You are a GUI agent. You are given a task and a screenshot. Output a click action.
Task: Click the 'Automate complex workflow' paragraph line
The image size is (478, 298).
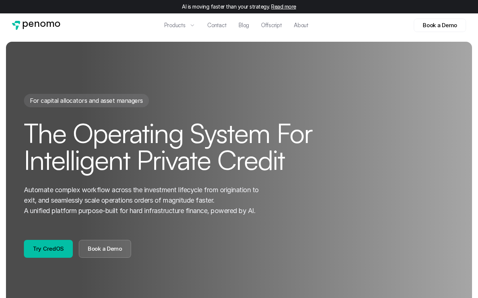(141, 190)
